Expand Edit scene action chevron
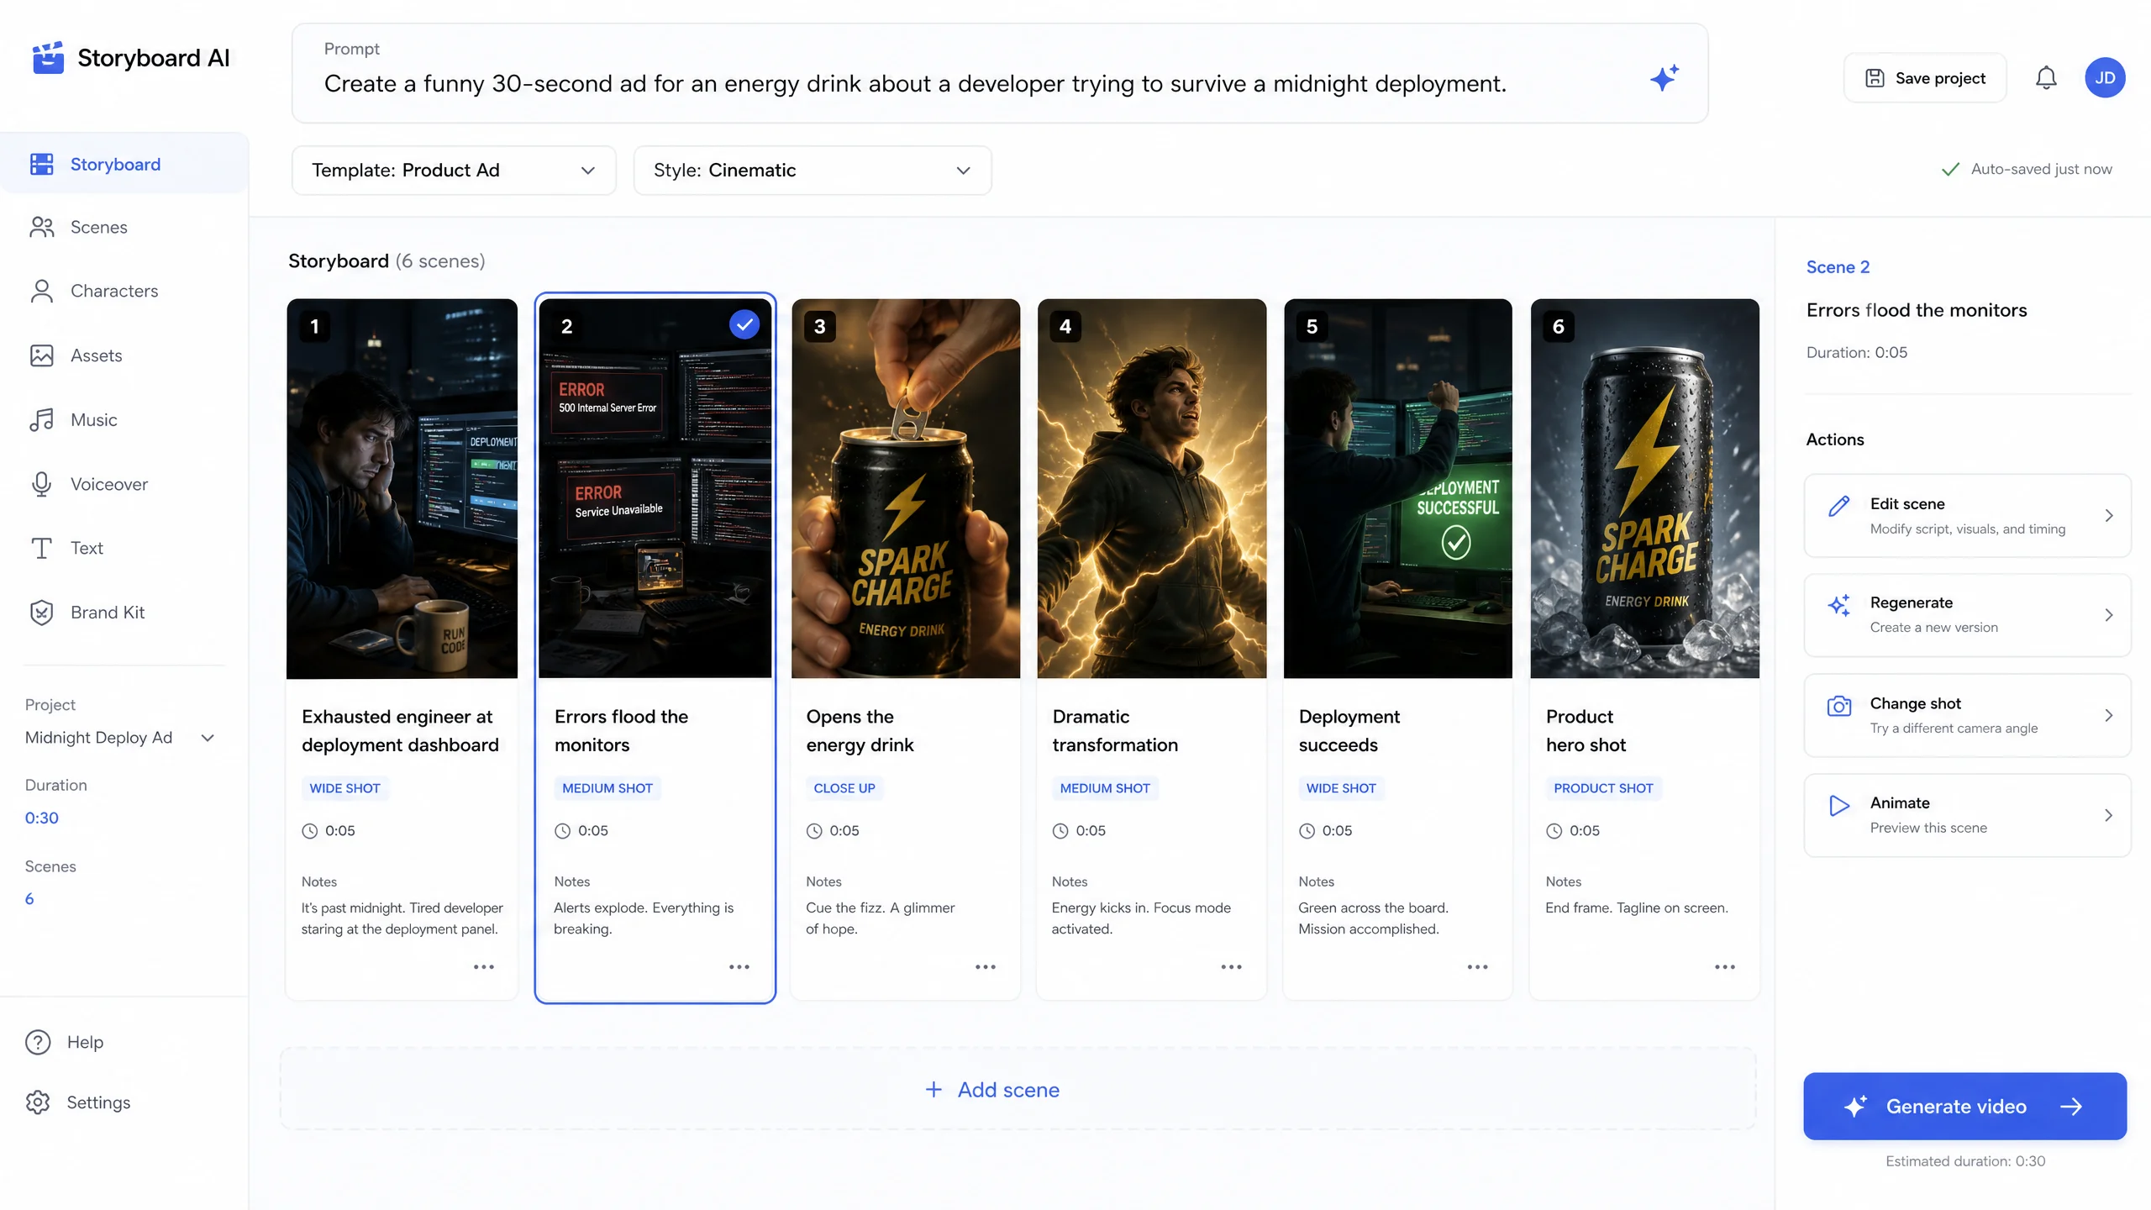The height and width of the screenshot is (1210, 2151). [2108, 515]
